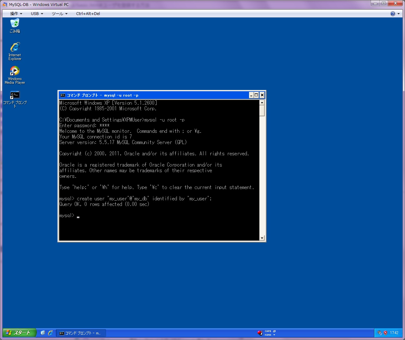The image size is (405, 340).
Task: Close the command prompt window
Action: 262,95
